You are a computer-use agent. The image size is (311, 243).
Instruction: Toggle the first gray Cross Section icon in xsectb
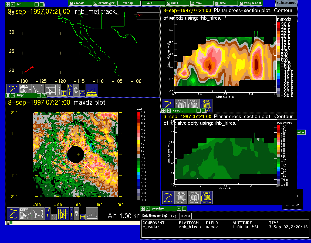point(181,198)
